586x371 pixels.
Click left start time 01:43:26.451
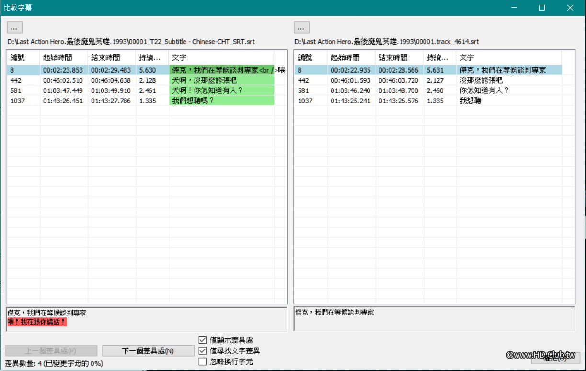pyautogui.click(x=63, y=101)
